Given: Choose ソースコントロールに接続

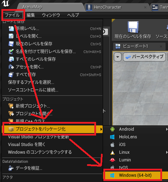Looking at the screenshot, I should (33, 90).
